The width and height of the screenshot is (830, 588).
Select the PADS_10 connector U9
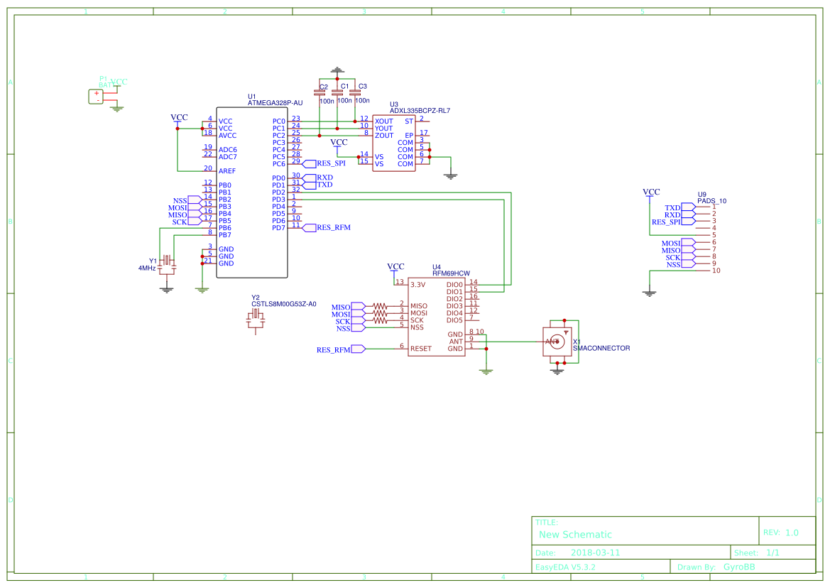click(699, 234)
